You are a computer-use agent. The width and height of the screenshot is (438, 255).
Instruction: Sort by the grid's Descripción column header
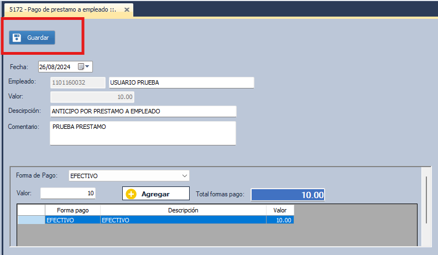(x=182, y=210)
